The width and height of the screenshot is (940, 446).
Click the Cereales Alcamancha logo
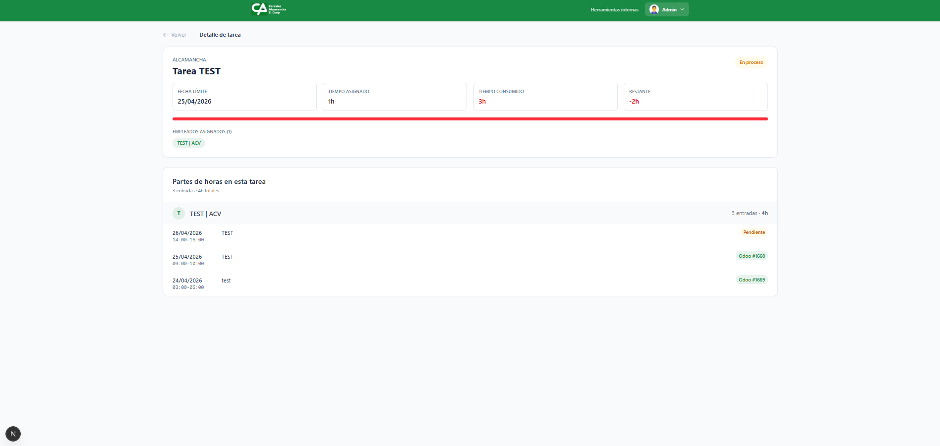click(x=269, y=9)
